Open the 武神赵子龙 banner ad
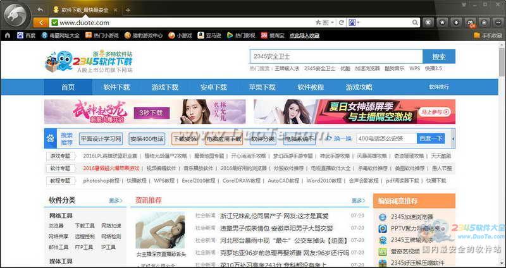Viewport: 506px width, 268px height. point(145,112)
